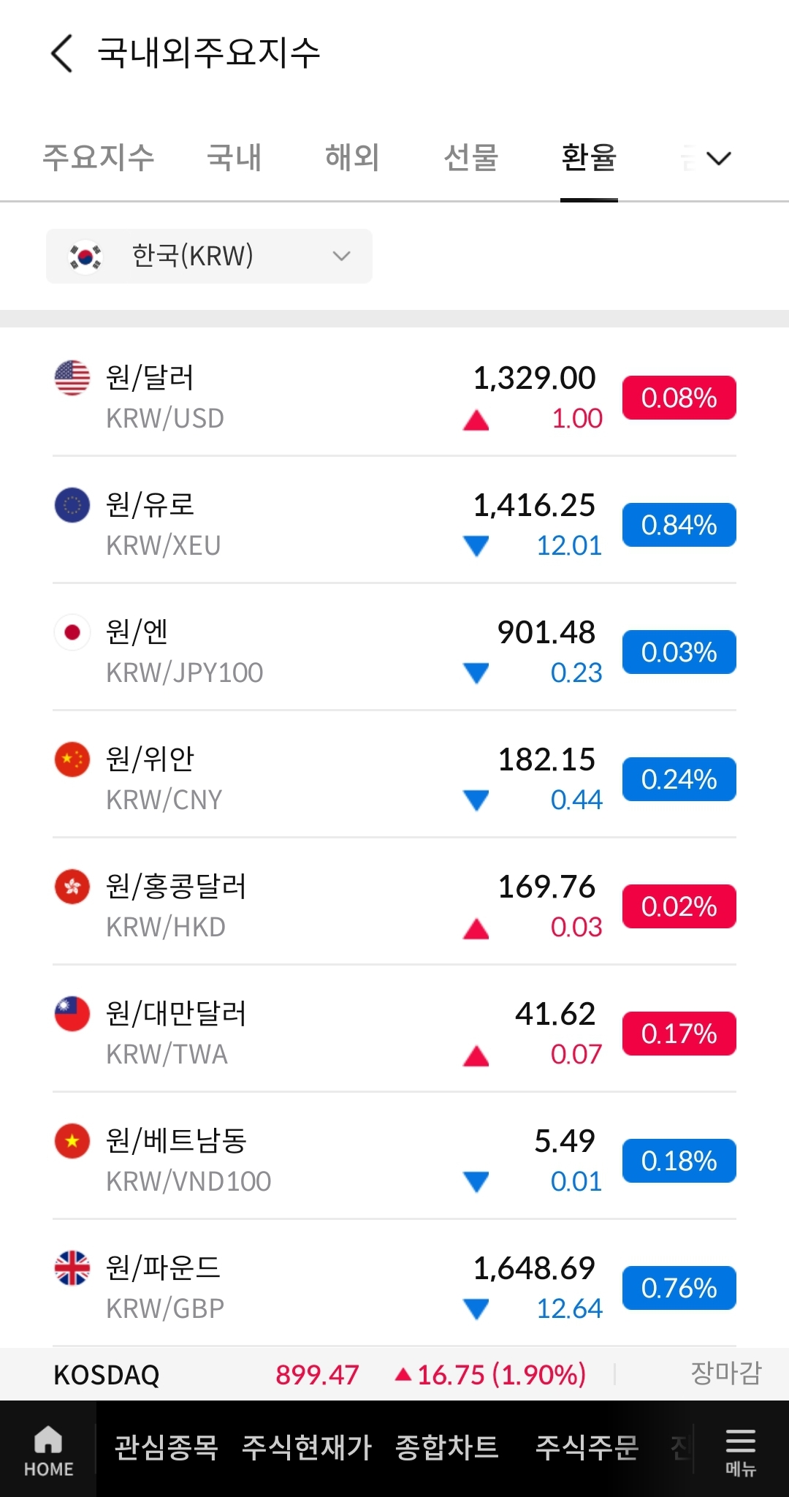This screenshot has height=1497, width=789.
Task: Tap the Hong Kong flag icon
Action: 72,887
